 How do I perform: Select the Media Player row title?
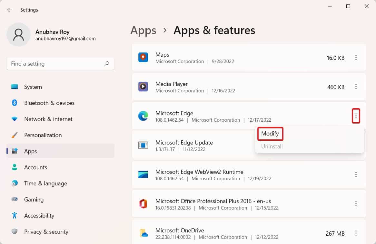172,84
